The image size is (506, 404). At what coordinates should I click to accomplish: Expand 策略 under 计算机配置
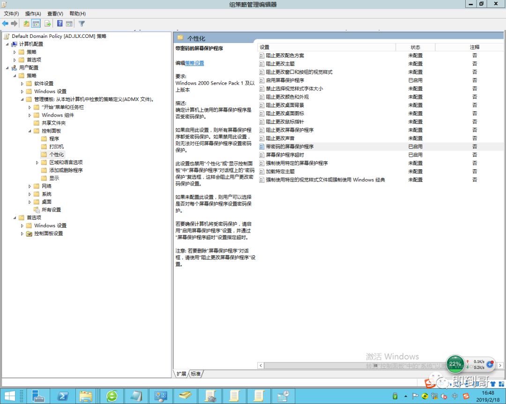(15, 52)
